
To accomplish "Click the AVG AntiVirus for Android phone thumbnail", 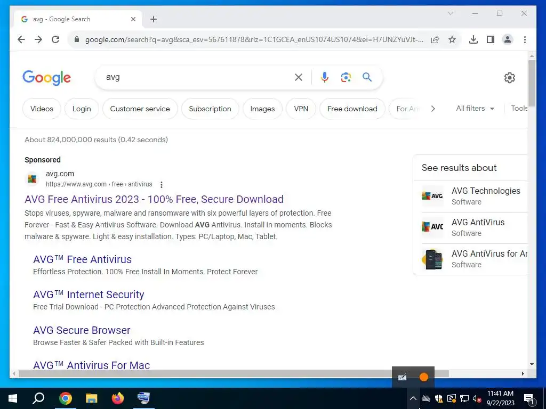I will pyautogui.click(x=432, y=259).
